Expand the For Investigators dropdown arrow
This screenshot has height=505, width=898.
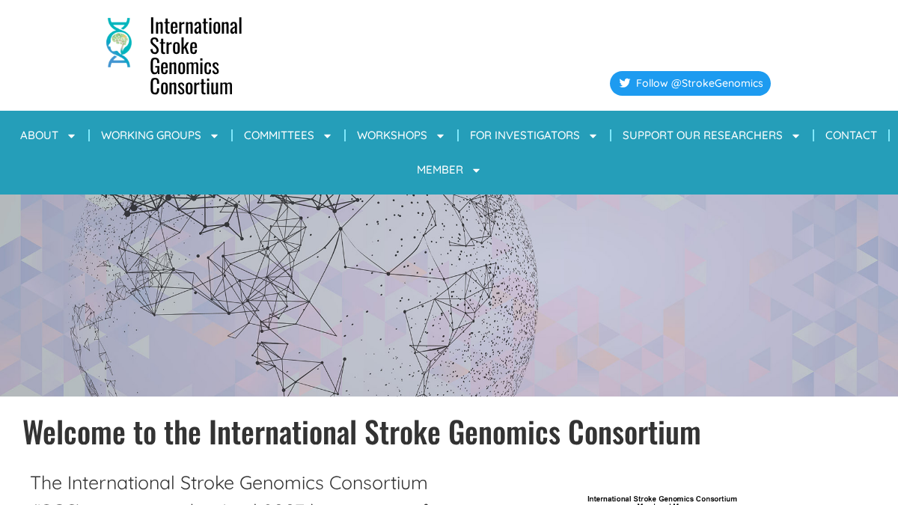click(593, 136)
